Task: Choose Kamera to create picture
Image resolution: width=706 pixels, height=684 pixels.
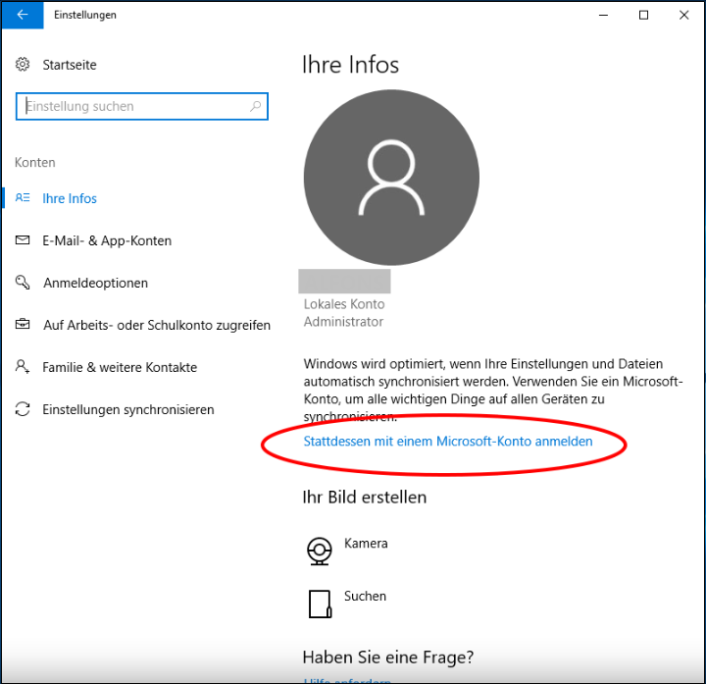Action: 366,544
